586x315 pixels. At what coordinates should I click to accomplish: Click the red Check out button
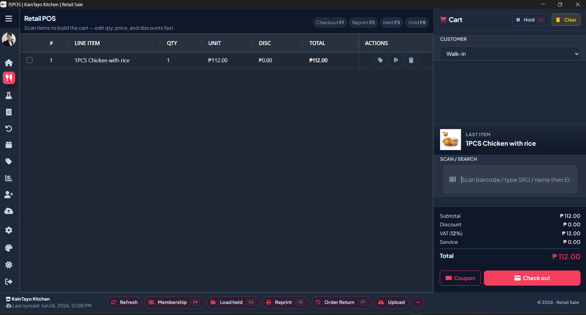(532, 278)
